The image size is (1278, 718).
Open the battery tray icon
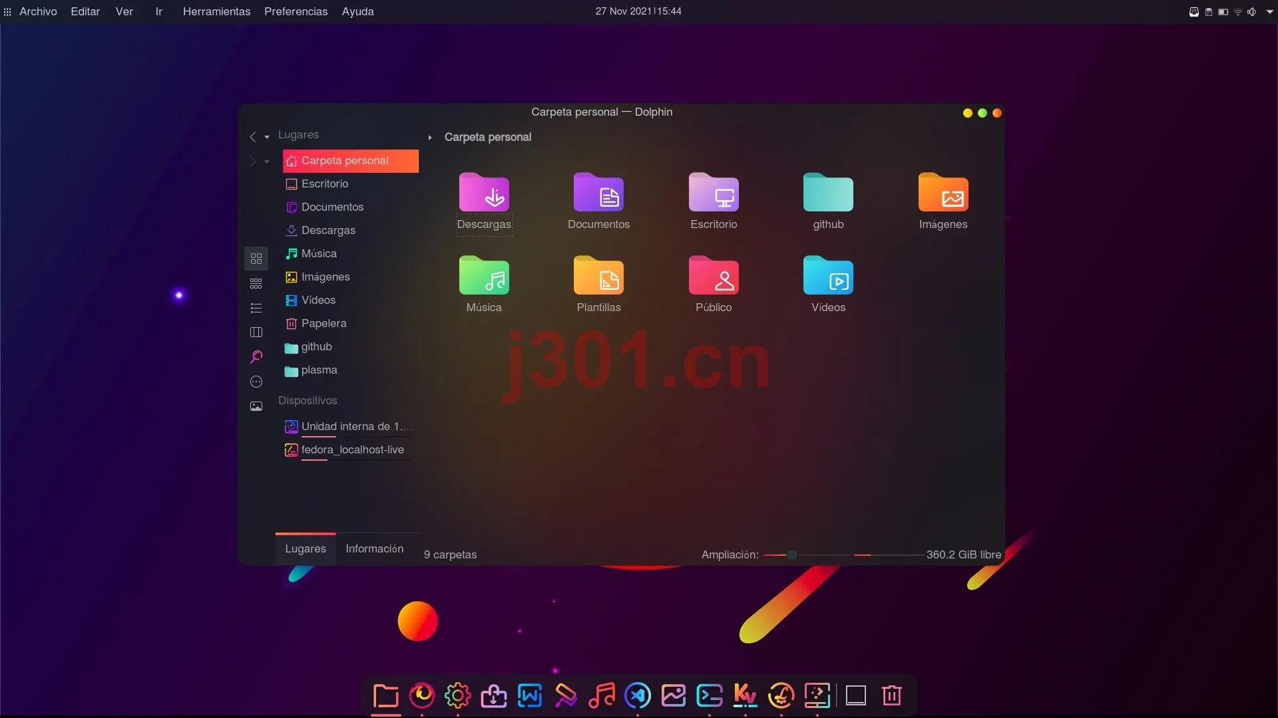1223,12
